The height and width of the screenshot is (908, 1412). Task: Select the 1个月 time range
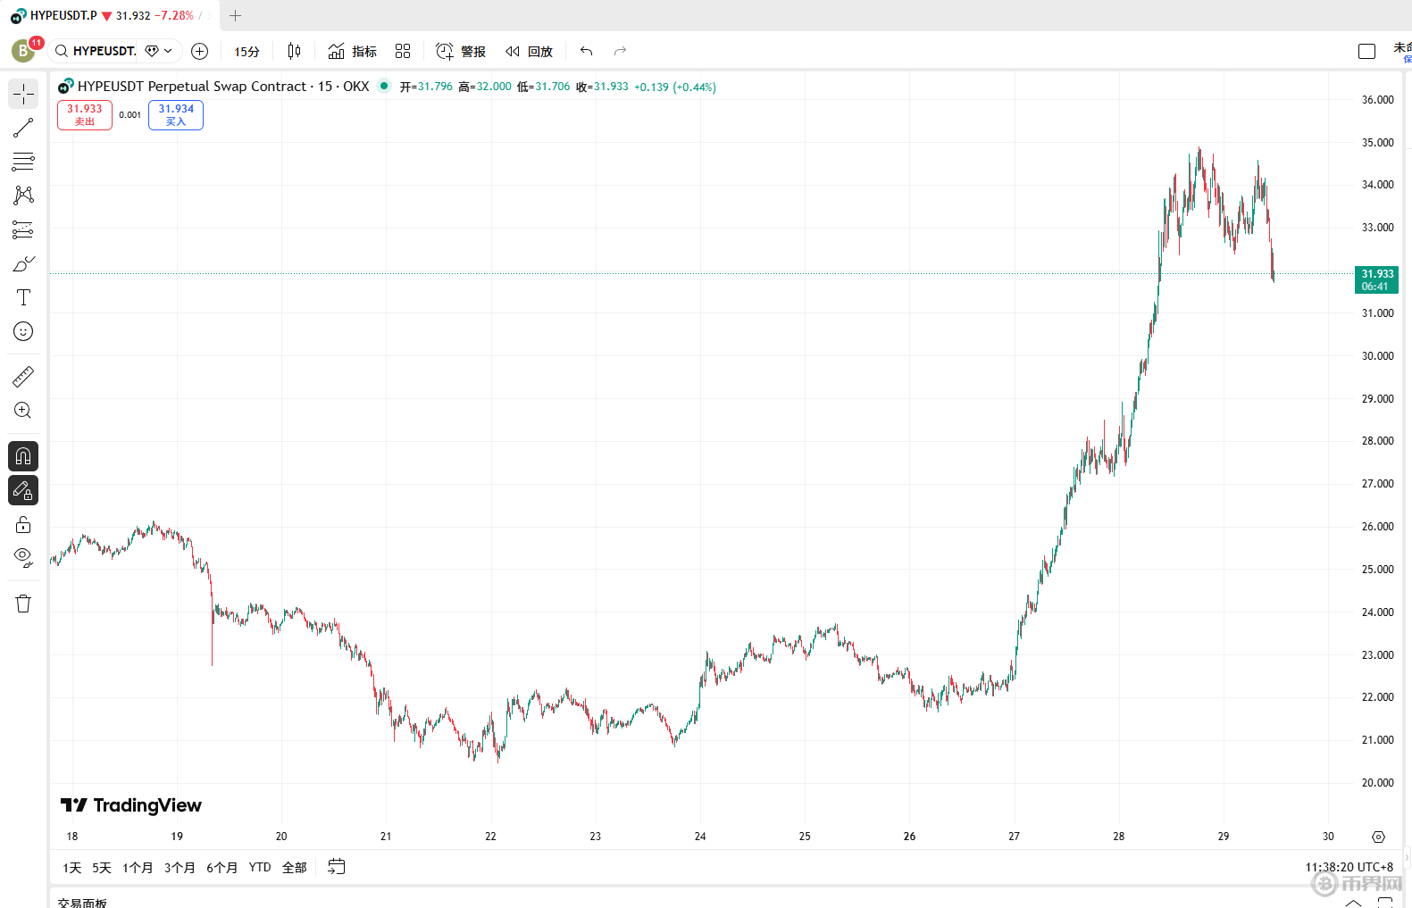tap(138, 868)
